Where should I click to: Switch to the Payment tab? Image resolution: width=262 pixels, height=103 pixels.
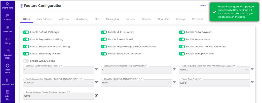(x=198, y=19)
